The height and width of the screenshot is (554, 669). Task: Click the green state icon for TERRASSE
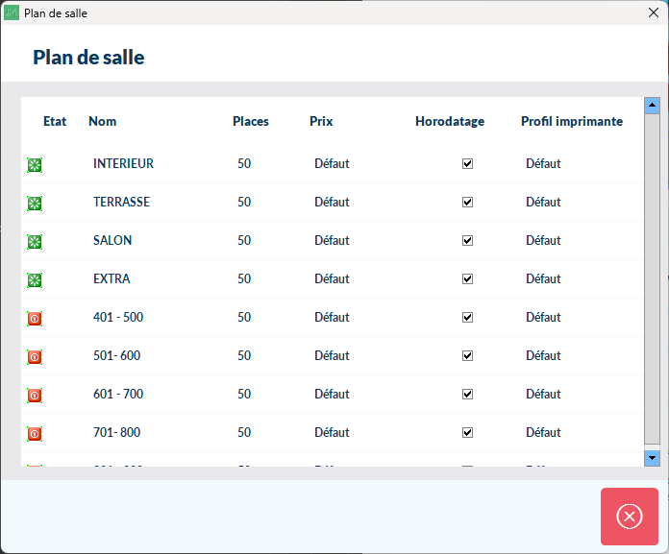[35, 204]
